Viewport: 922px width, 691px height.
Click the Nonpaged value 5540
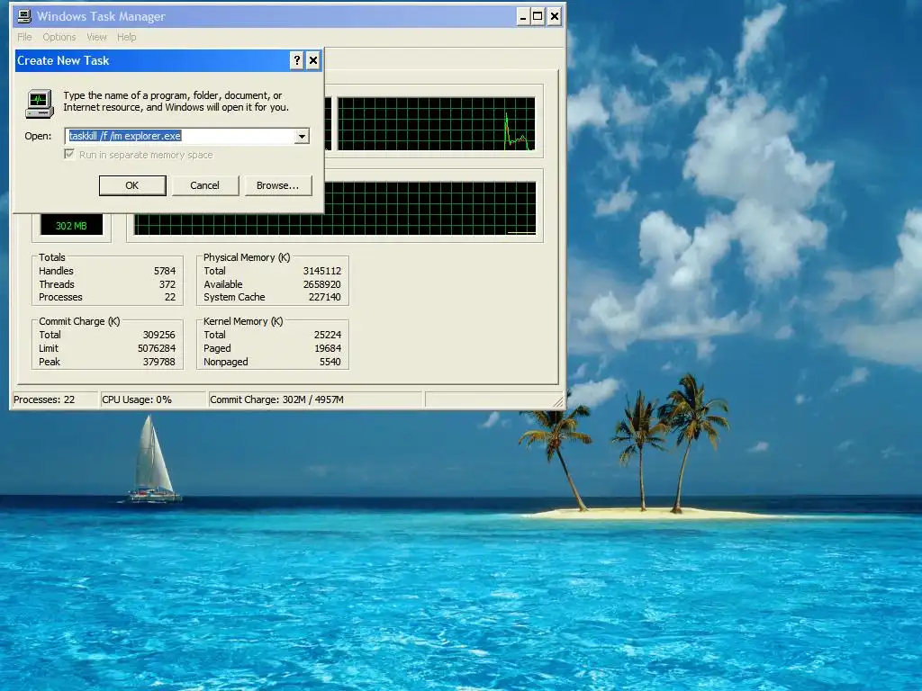330,362
